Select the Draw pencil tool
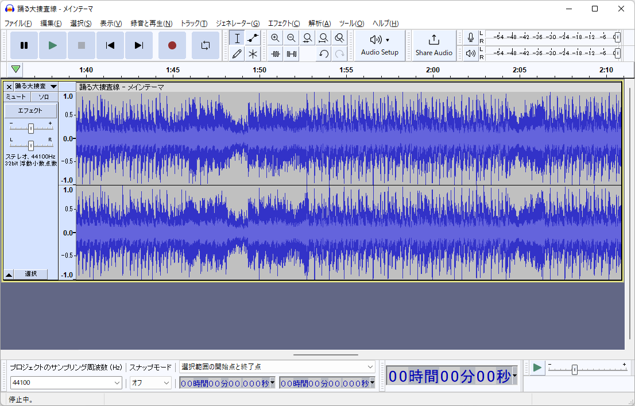This screenshot has width=635, height=406. pyautogui.click(x=237, y=54)
